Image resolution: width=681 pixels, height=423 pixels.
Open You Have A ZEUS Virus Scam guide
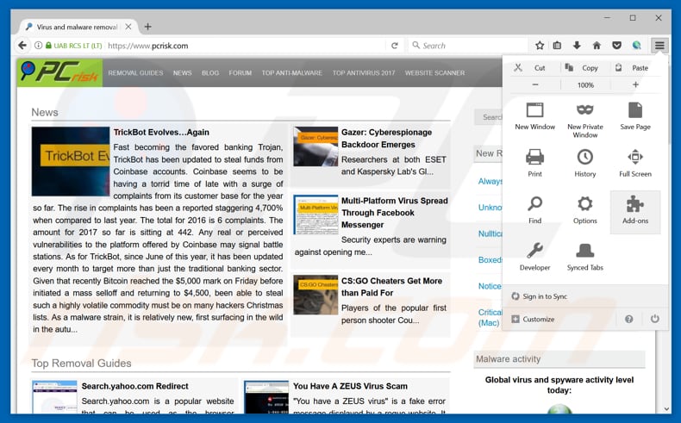pyautogui.click(x=350, y=386)
